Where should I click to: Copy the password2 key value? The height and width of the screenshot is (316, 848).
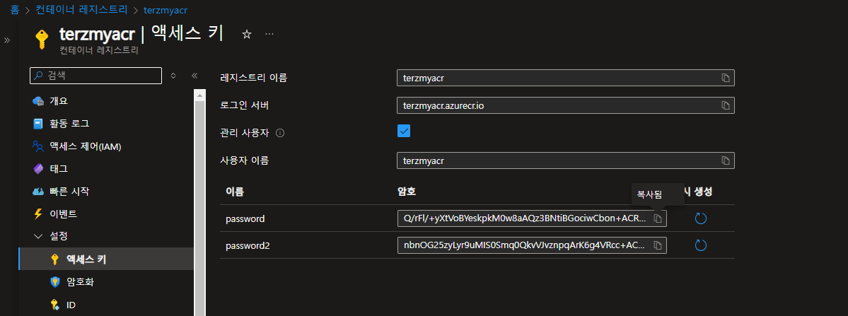[x=658, y=245]
